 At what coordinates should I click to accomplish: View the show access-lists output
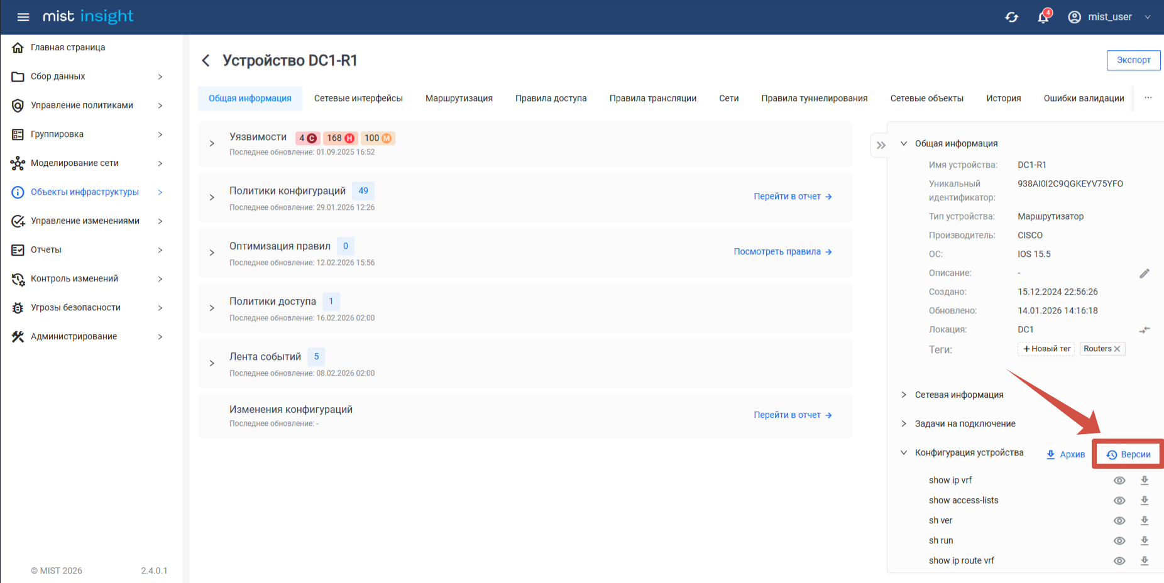pos(1119,501)
